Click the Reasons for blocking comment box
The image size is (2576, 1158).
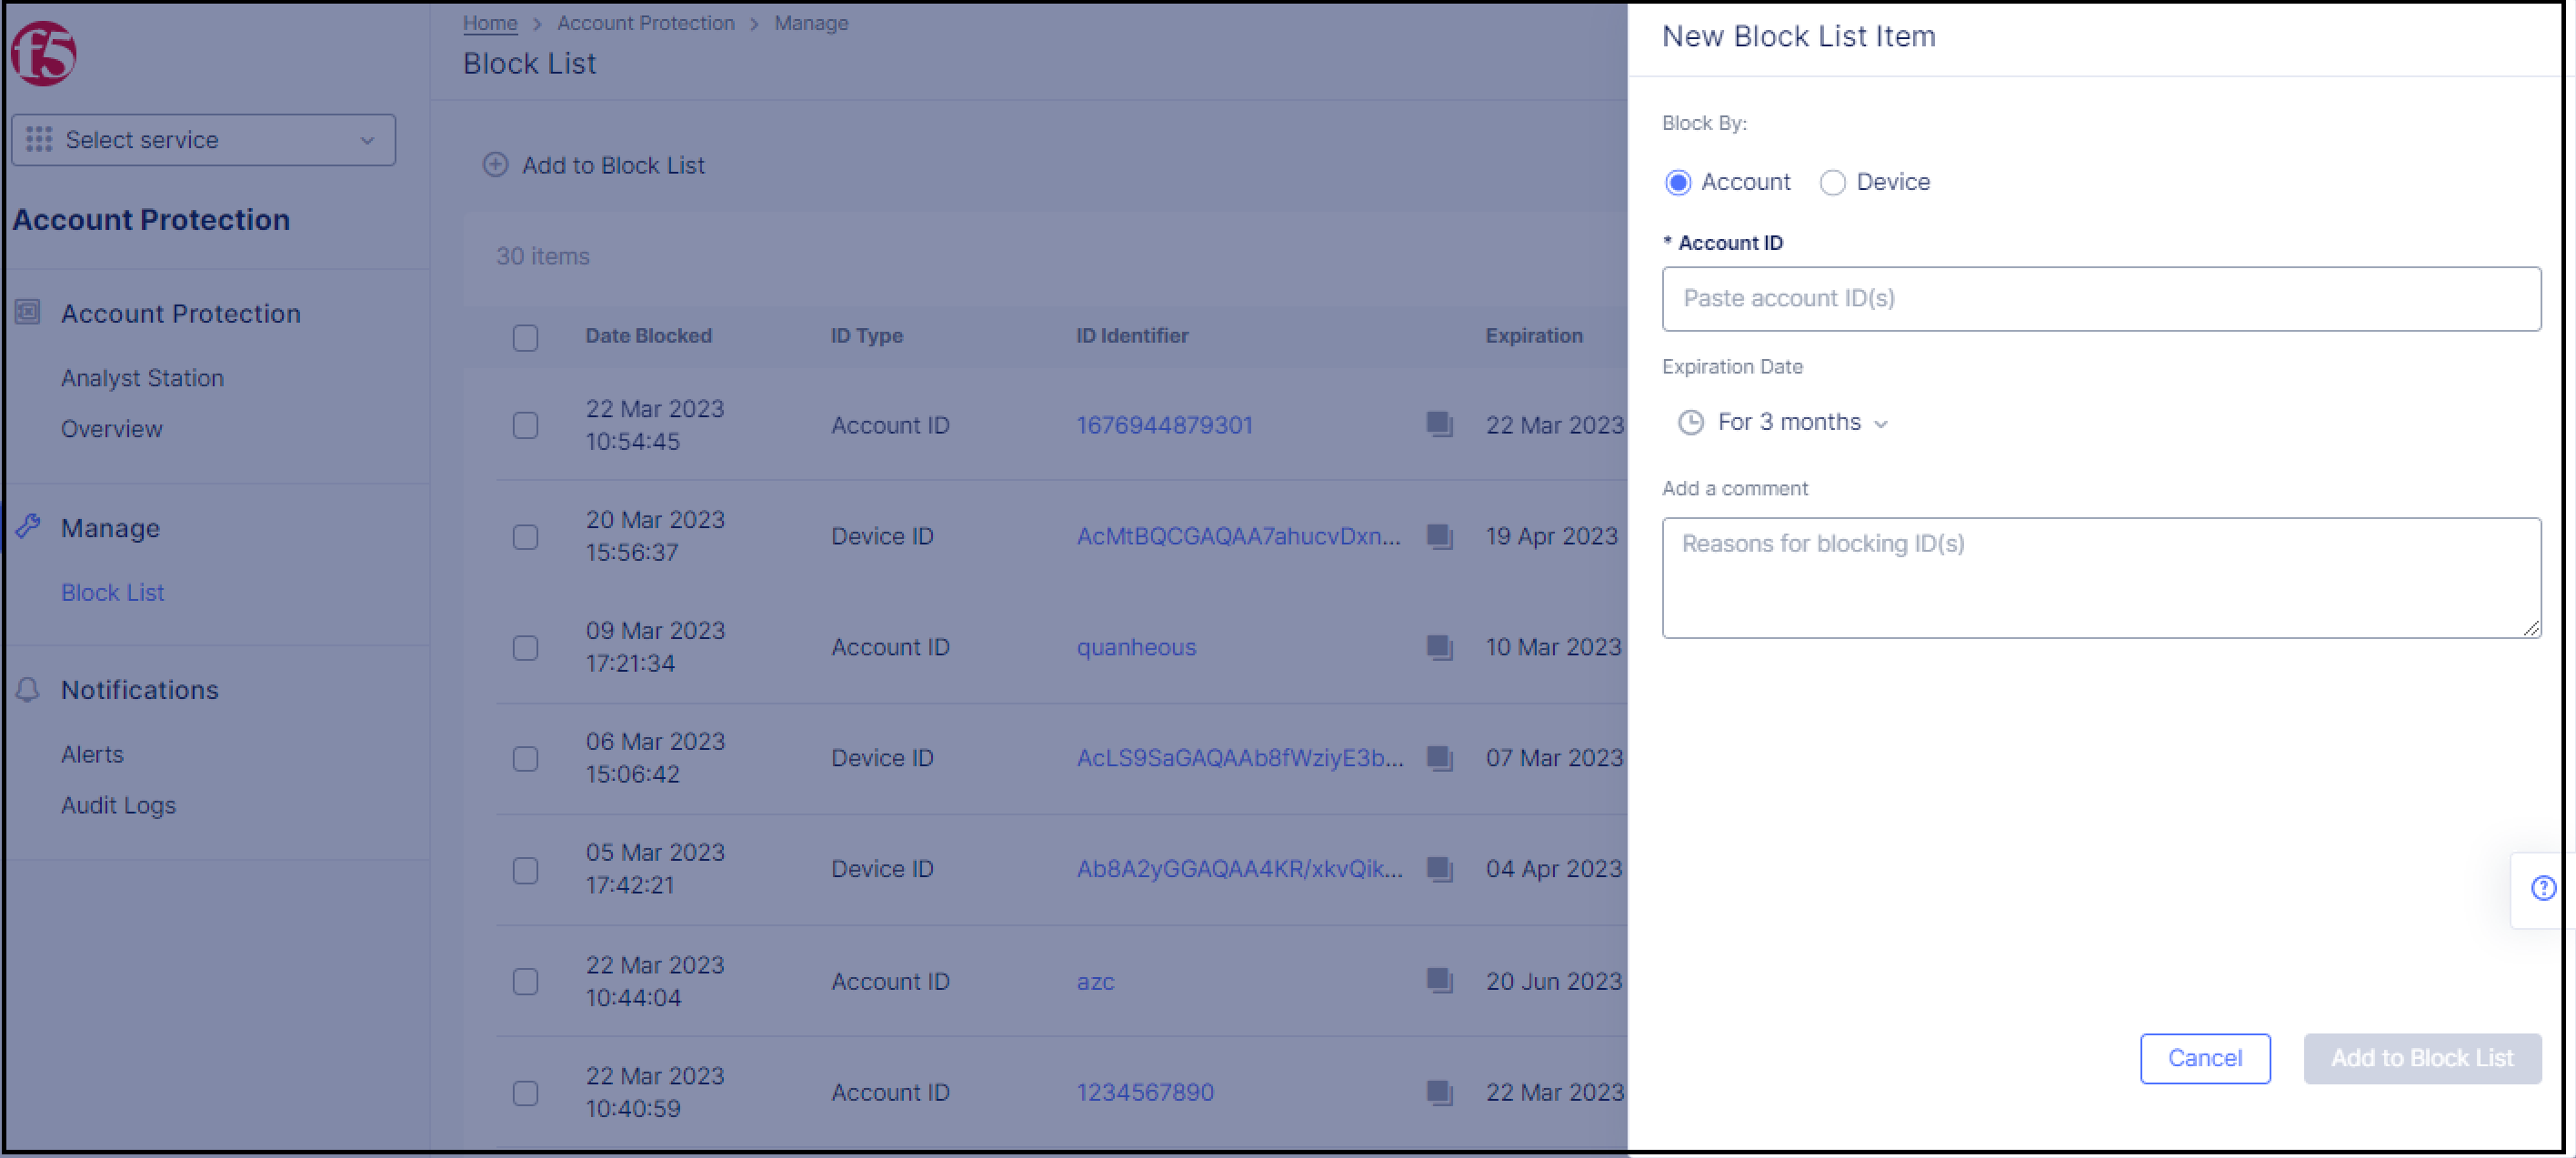(x=2100, y=578)
